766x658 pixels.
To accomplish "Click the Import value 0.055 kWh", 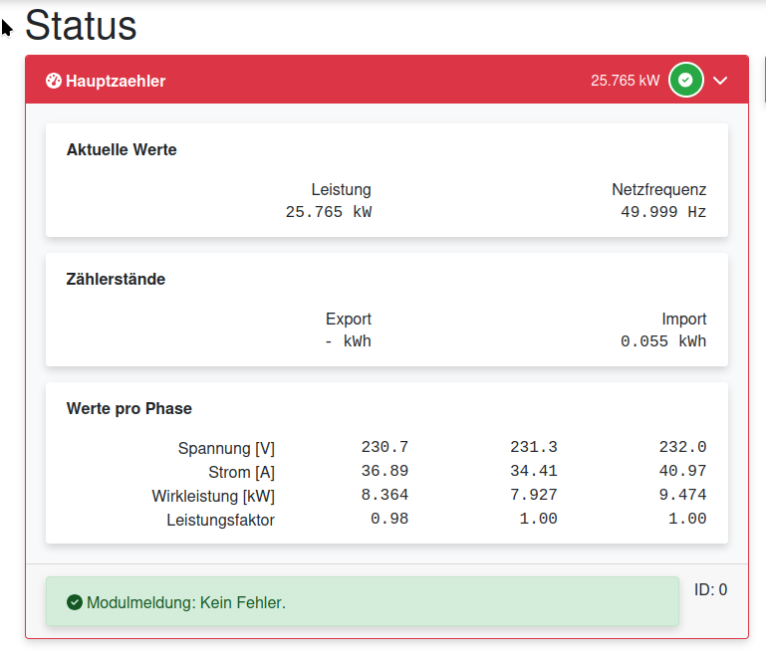I will (x=663, y=341).
